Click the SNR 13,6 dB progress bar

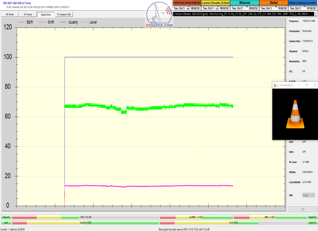pos(86,217)
